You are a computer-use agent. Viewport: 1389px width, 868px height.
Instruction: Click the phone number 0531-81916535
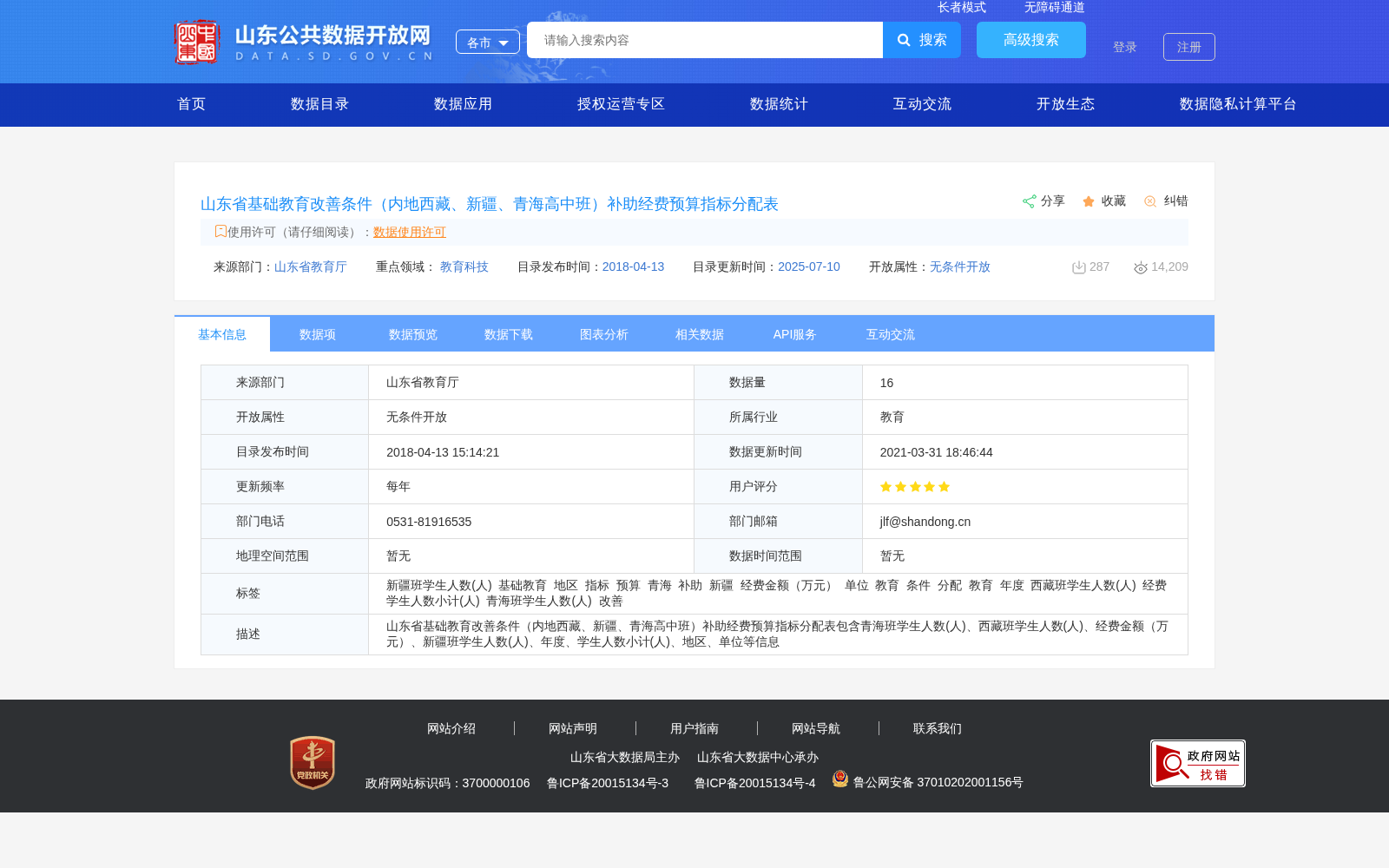point(429,522)
